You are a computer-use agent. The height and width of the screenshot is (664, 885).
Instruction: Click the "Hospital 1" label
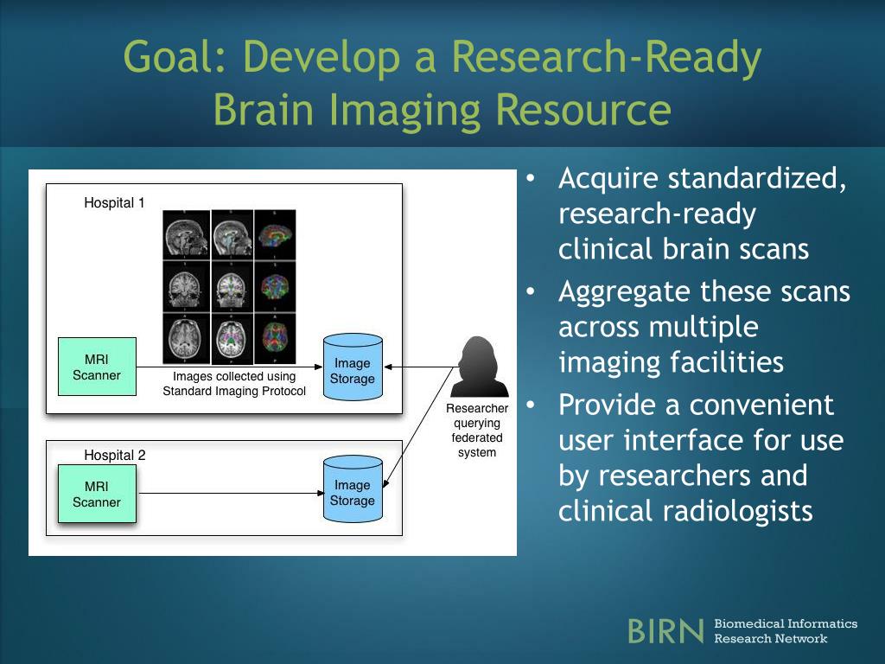(x=114, y=202)
